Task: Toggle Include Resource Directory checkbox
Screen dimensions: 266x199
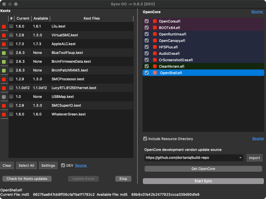Action: pyautogui.click(x=145, y=139)
